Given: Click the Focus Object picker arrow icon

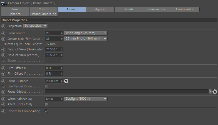Looking at the screenshot, I should coord(215,92).
